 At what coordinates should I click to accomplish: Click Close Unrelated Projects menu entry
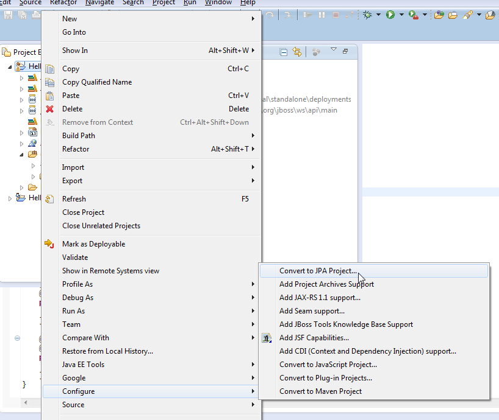click(x=101, y=226)
